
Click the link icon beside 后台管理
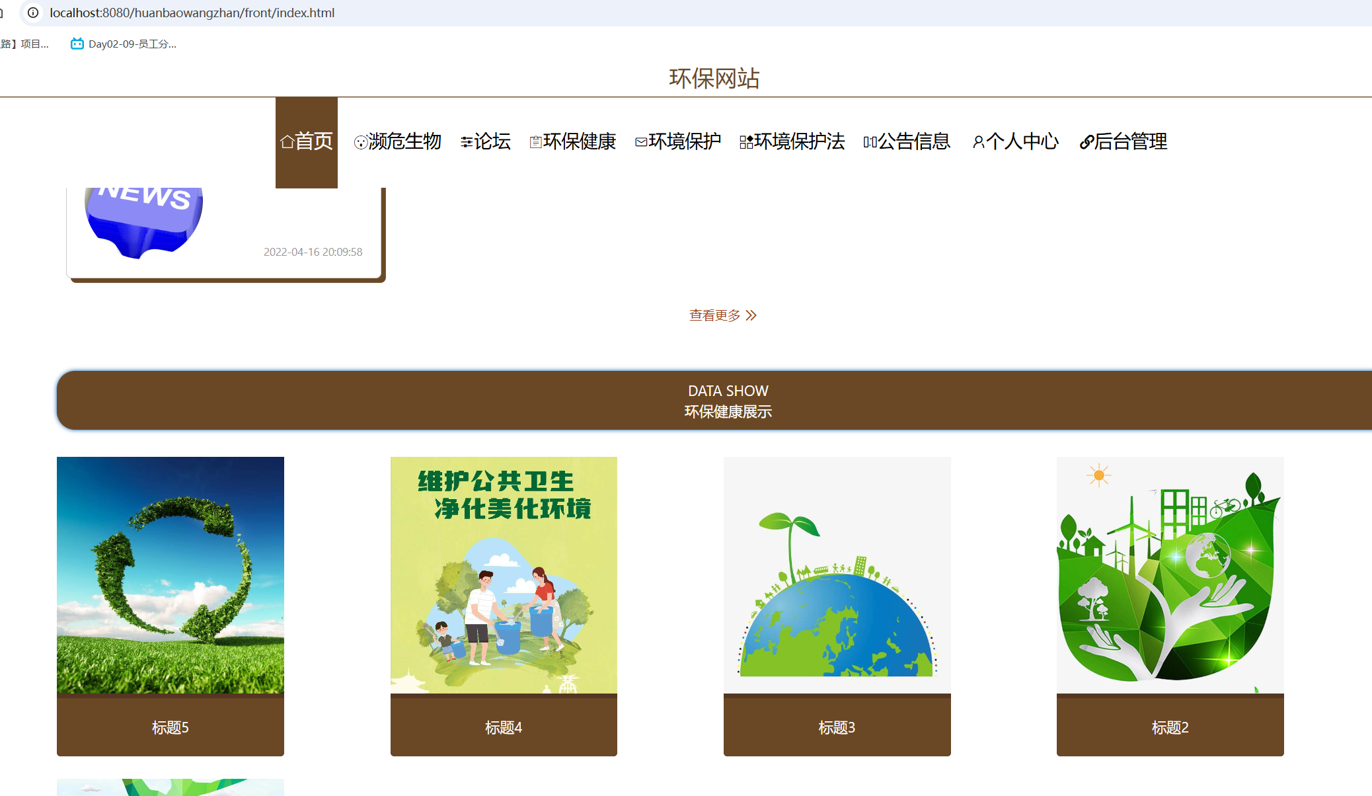(1086, 142)
